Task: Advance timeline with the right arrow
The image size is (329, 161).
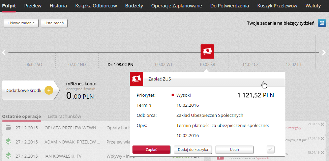Action: pyautogui.click(x=324, y=53)
